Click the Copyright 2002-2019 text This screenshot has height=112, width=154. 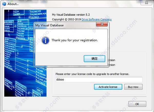[66, 19]
